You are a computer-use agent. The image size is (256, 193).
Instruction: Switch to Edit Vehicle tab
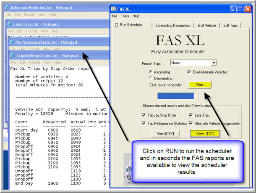coord(207,26)
